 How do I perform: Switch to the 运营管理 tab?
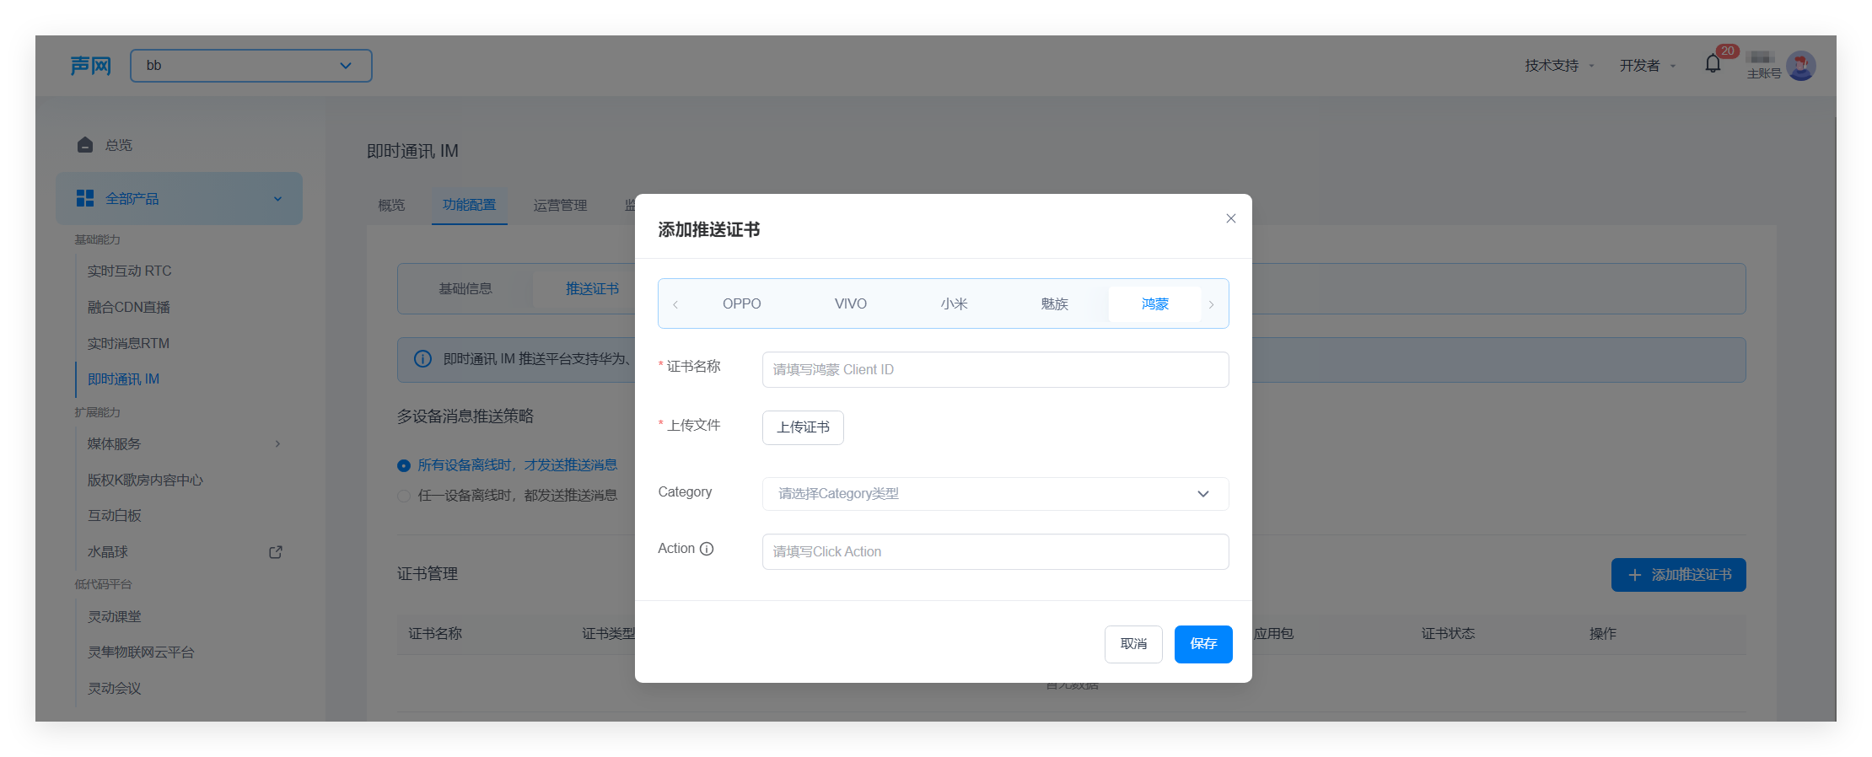(560, 205)
